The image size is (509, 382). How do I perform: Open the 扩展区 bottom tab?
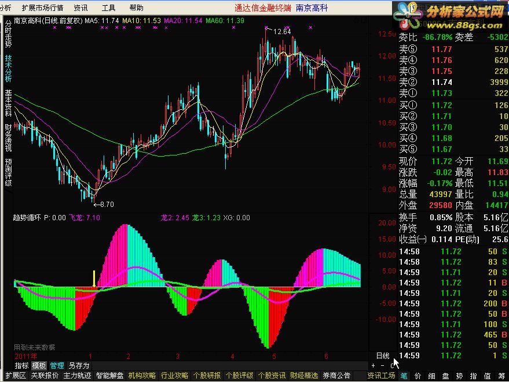[16, 376]
